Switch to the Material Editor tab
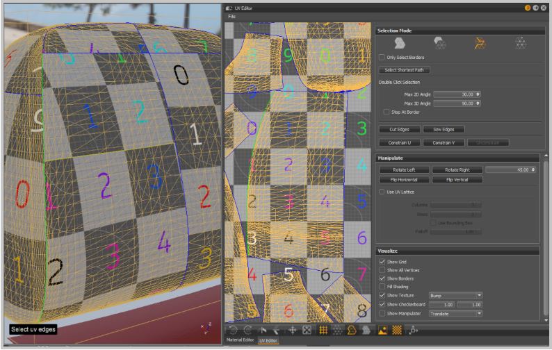This screenshot has height=350, width=552. (240, 340)
